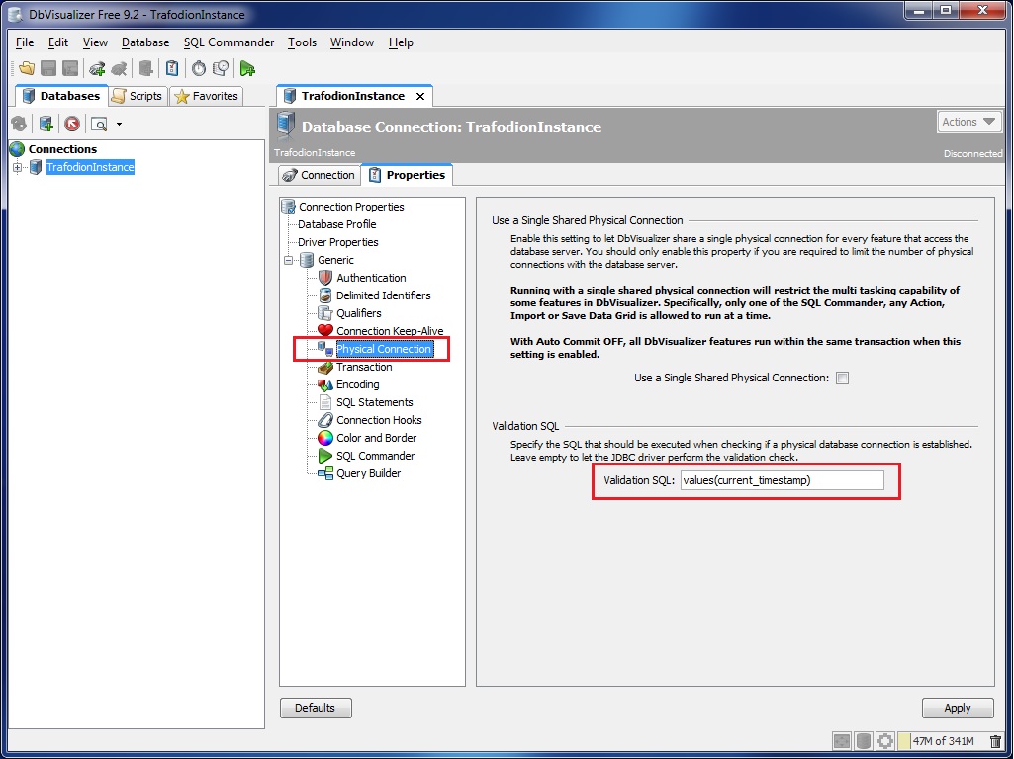Click the Open File folder icon
The image size is (1014, 759).
tap(27, 68)
